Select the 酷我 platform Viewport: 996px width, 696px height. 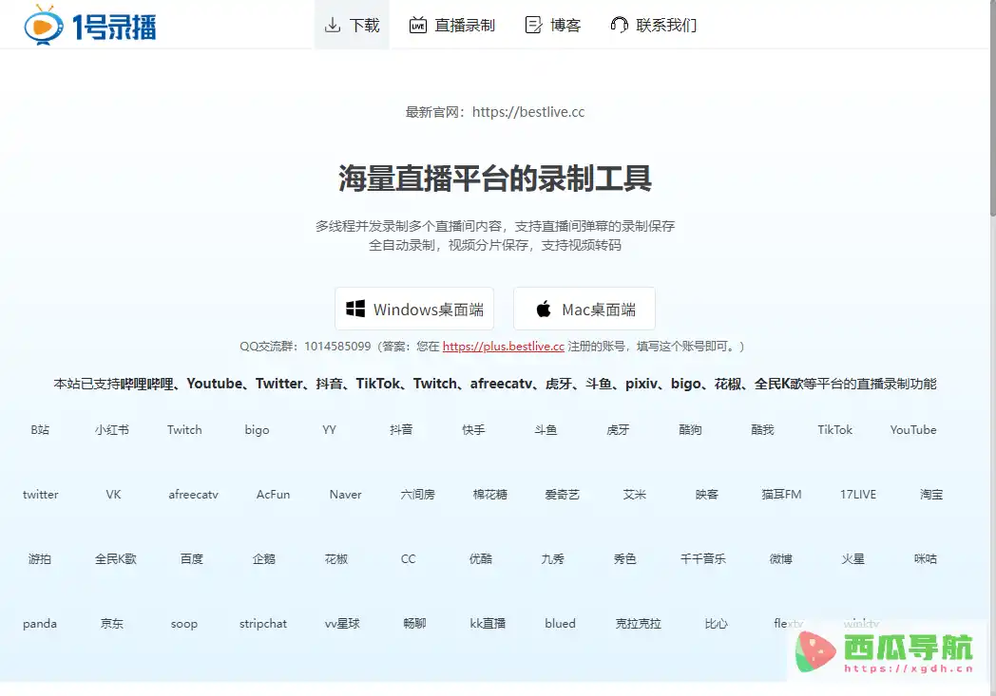[763, 429]
